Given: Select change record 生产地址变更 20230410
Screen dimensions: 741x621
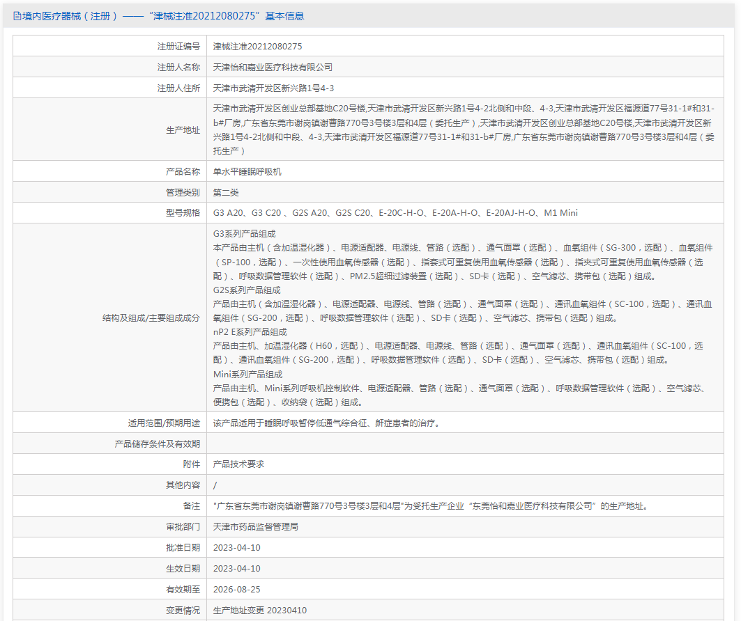Looking at the screenshot, I should [260, 610].
